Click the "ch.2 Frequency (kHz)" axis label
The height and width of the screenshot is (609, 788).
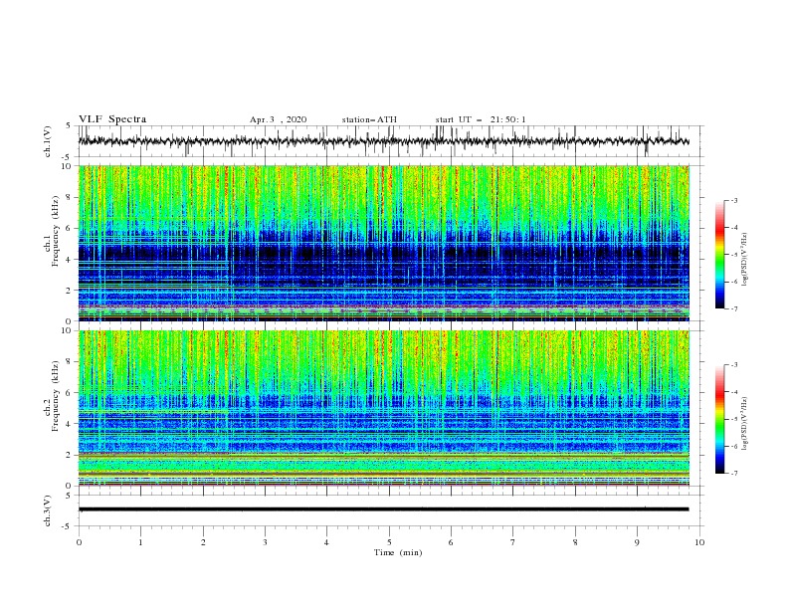(52, 396)
